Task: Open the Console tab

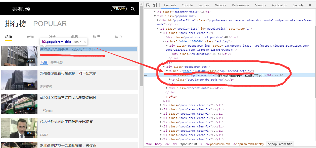Action: tap(187, 5)
